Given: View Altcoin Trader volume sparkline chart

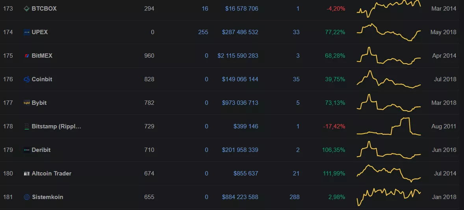Looking at the screenshot, I should point(389,173).
